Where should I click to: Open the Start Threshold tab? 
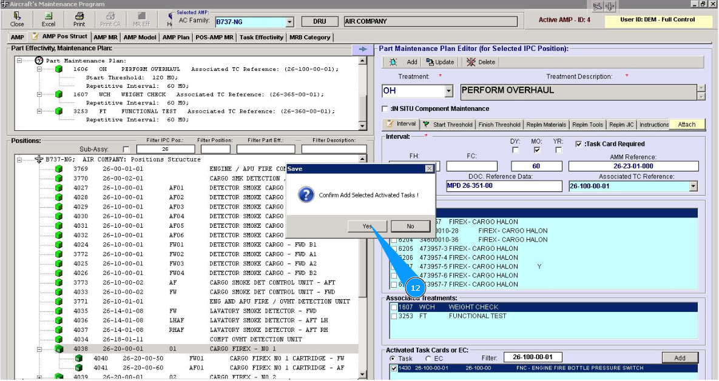(448, 125)
